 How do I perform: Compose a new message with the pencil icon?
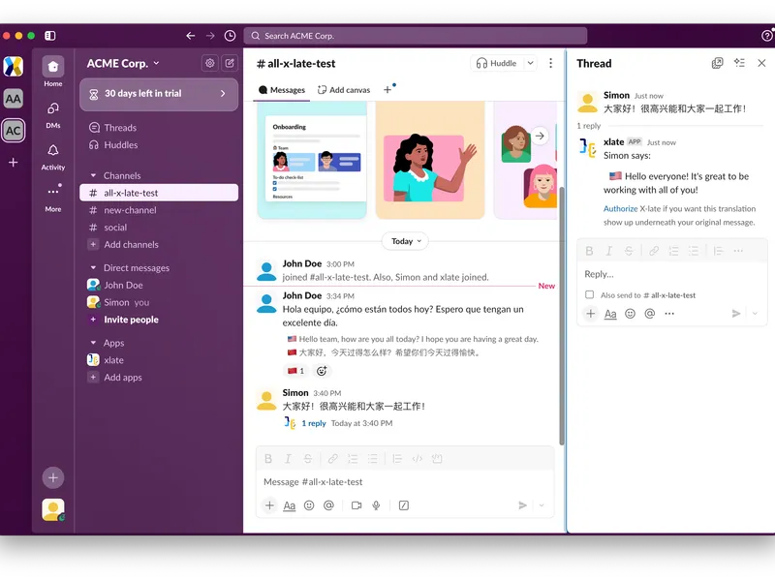(x=230, y=63)
